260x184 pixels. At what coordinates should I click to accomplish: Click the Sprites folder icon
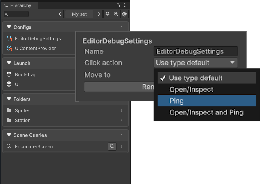[x=9, y=110]
